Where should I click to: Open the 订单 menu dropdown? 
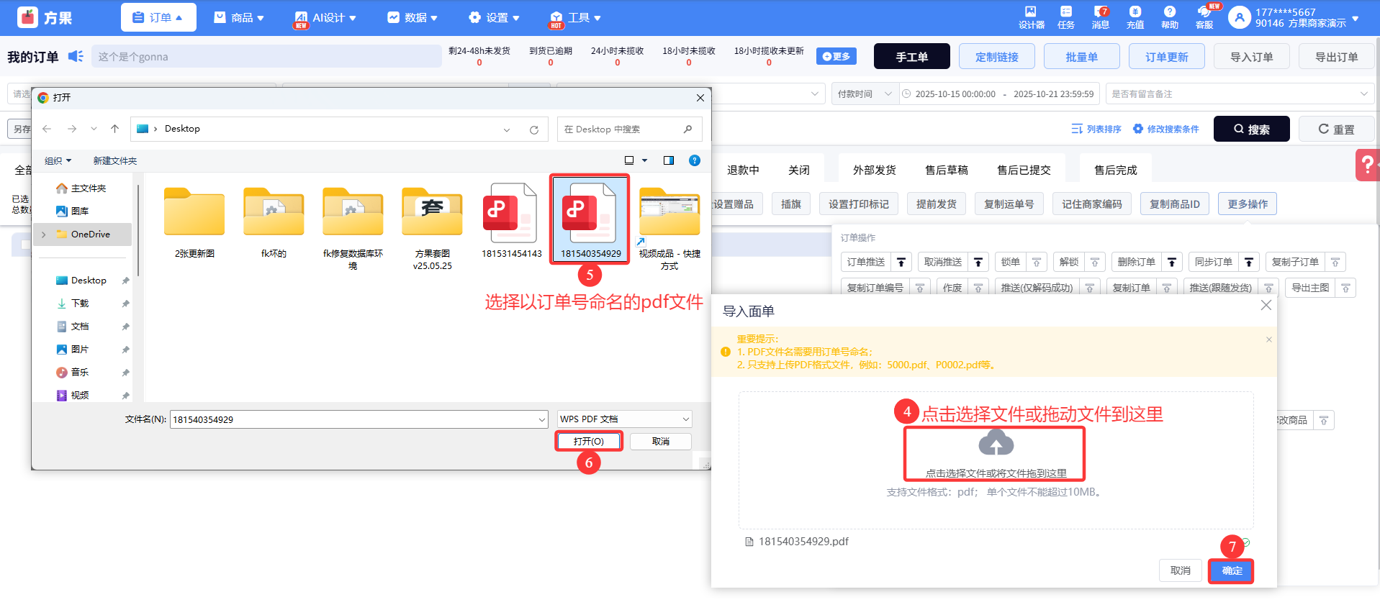pyautogui.click(x=158, y=17)
